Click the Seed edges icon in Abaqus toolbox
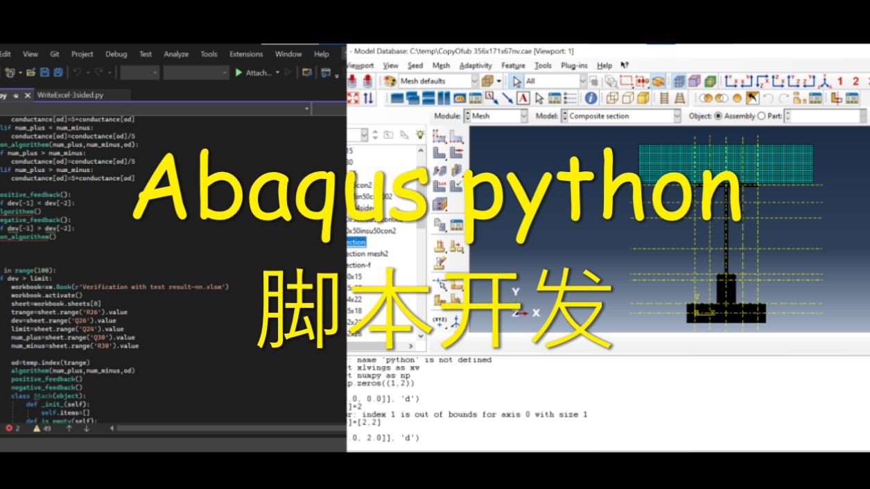870x489 pixels. click(456, 136)
